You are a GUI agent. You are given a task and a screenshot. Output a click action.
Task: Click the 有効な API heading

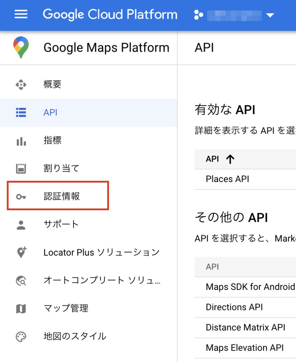coord(225,110)
